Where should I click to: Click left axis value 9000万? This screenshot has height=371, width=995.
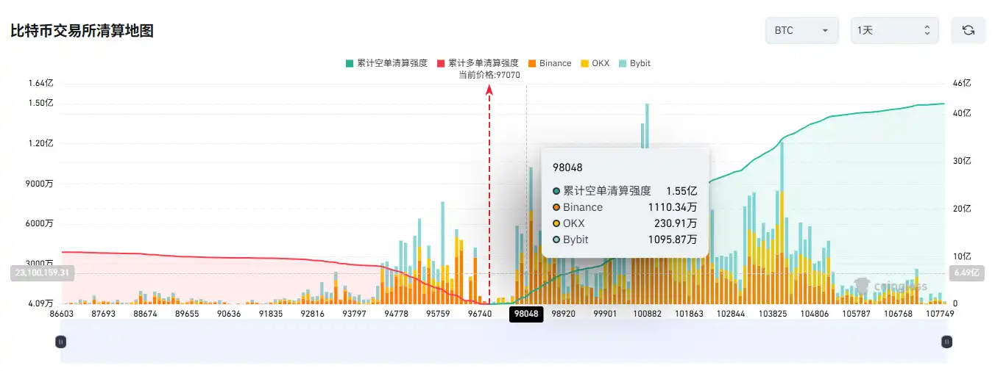coord(41,184)
